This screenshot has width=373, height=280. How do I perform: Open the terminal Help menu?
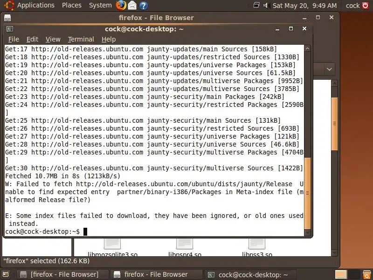(x=109, y=39)
